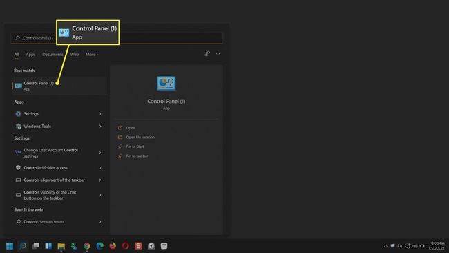Switch to the Documents filter tab
Viewport: 449px width, 253px height.
[52, 54]
